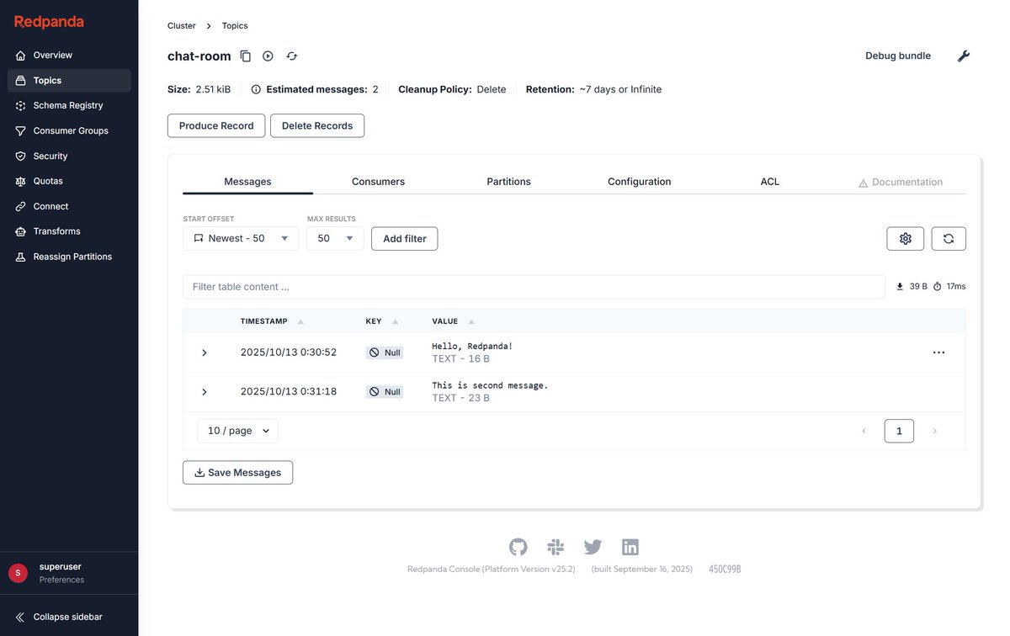The image size is (1010, 636).
Task: Open the Quotas page
Action: (x=69, y=182)
